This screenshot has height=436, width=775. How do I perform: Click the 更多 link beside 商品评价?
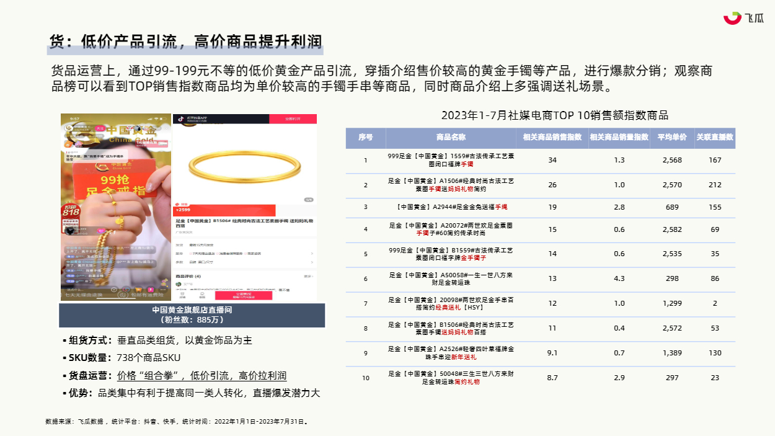(308, 276)
